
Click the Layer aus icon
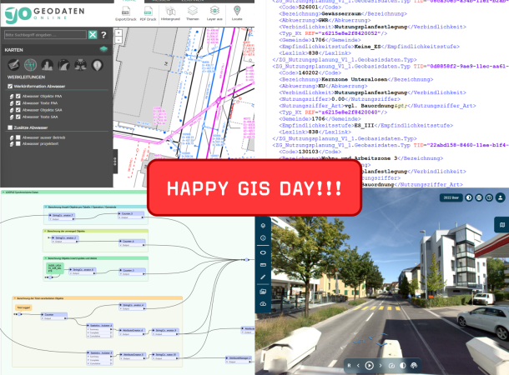214,11
